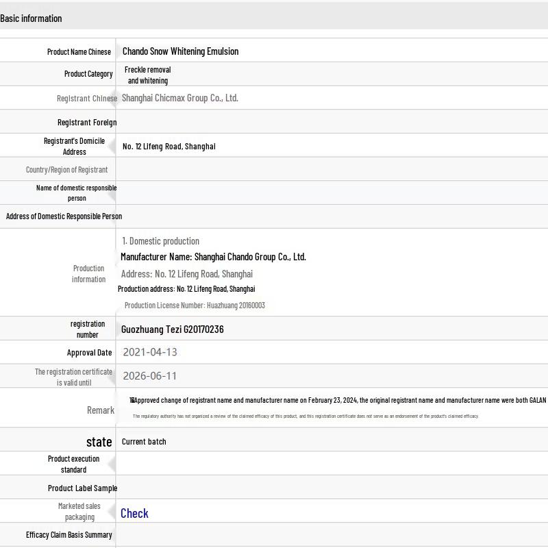The image size is (548, 548).
Task: Click the Freckle removal and whitening category value
Action: [x=147, y=75]
